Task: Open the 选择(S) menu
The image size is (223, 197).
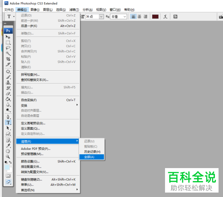Action: [x=61, y=10]
